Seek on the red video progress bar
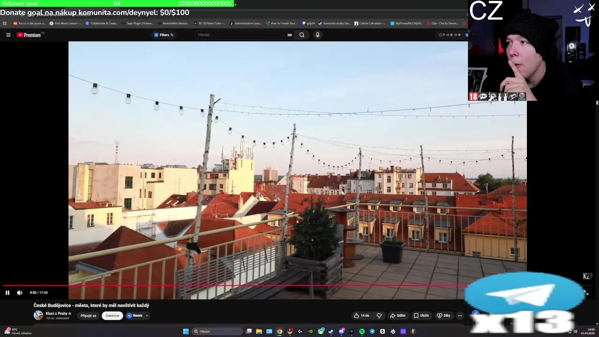The height and width of the screenshot is (337, 599). click(235, 286)
